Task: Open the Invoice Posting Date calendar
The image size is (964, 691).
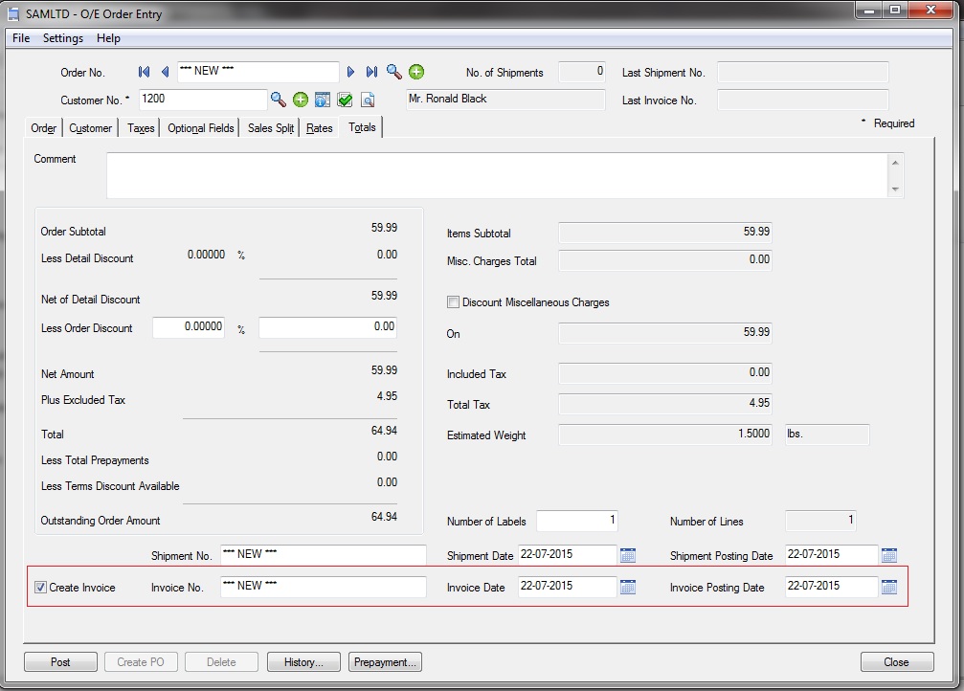Action: pos(889,587)
